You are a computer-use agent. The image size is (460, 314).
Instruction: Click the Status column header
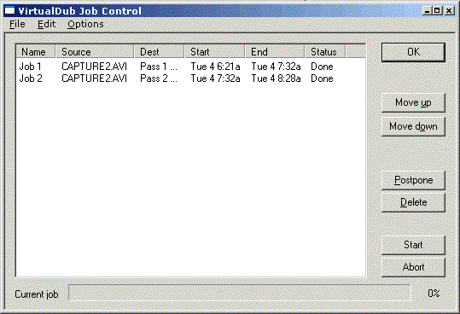point(325,51)
